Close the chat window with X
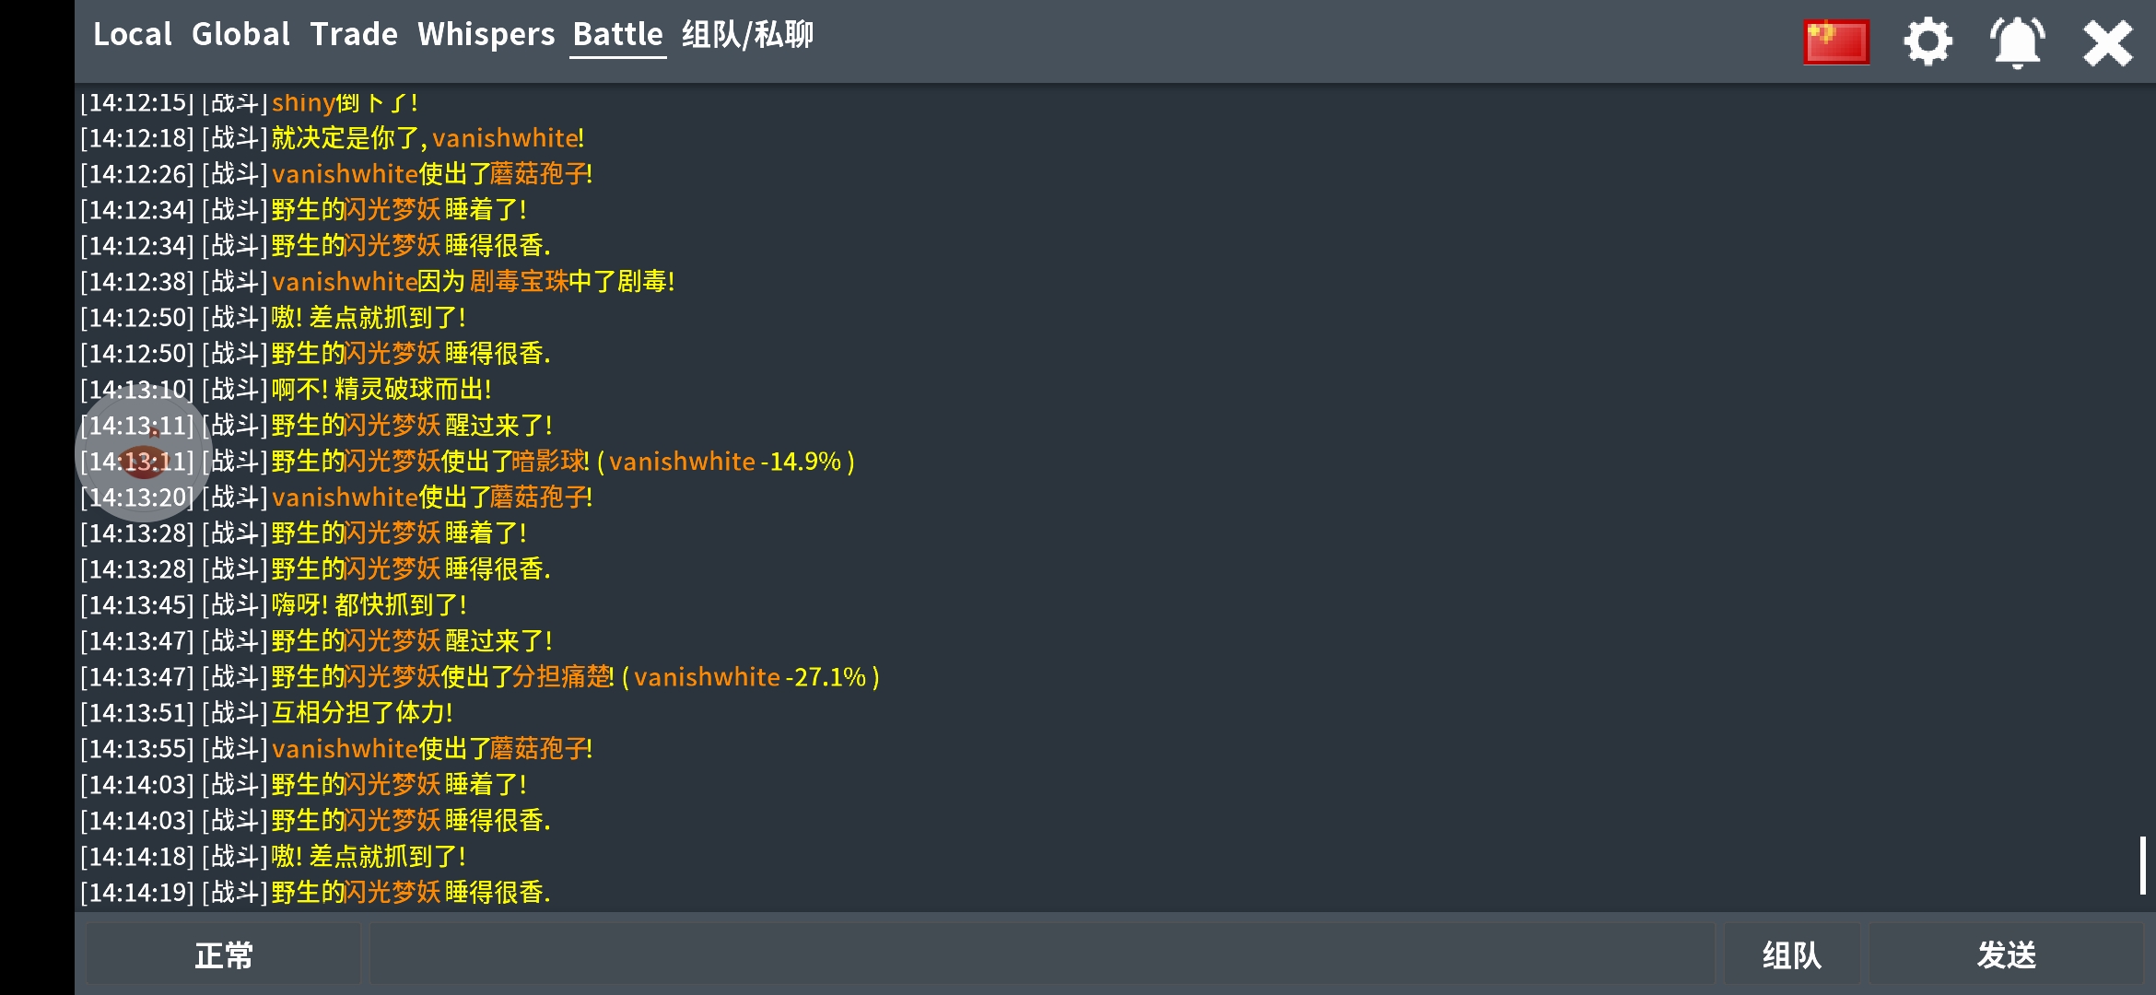This screenshot has height=995, width=2156. click(2108, 43)
